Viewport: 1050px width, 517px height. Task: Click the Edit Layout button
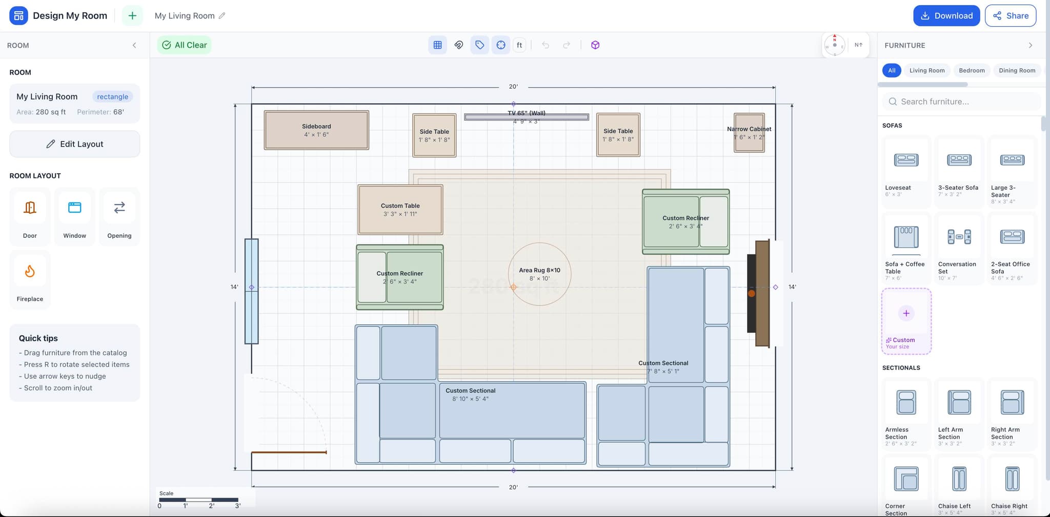pyautogui.click(x=74, y=144)
